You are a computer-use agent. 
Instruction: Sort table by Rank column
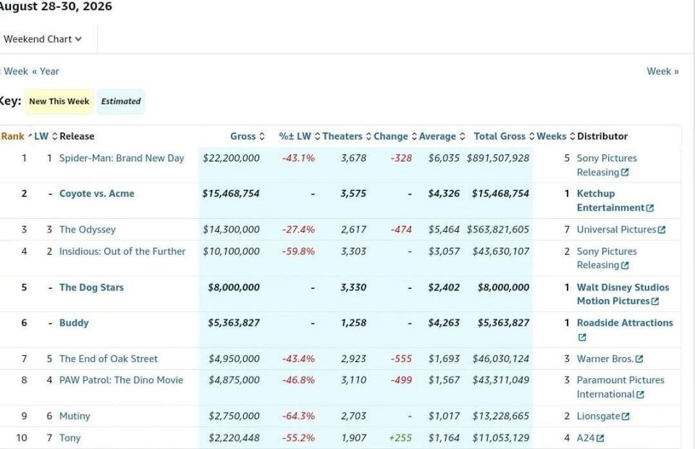17,136
